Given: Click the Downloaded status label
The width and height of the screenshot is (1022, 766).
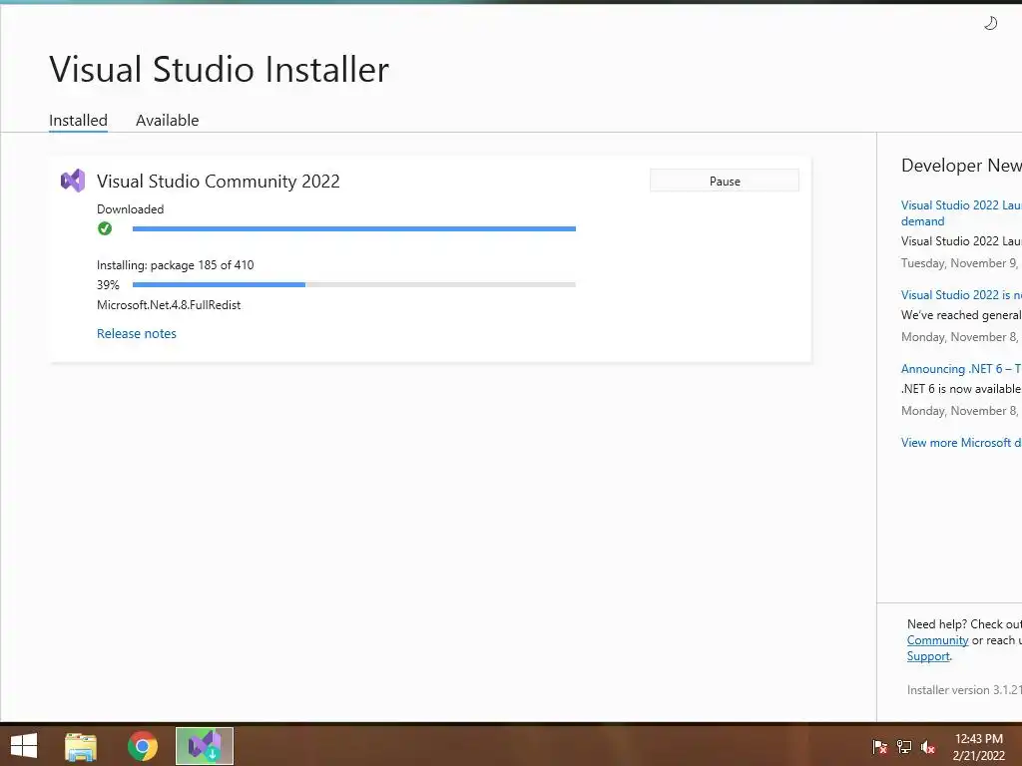Looking at the screenshot, I should point(131,209).
